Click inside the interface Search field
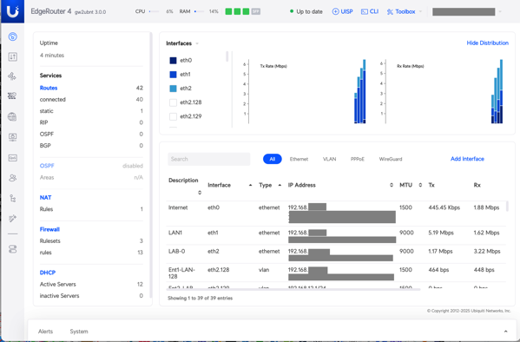This screenshot has width=520, height=342. point(209,159)
